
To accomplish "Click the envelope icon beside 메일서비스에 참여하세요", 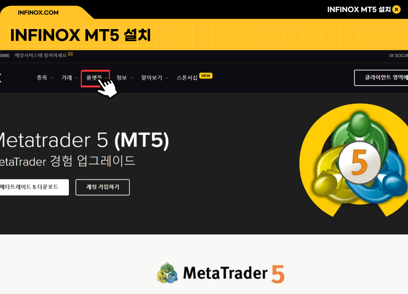I will (x=70, y=54).
